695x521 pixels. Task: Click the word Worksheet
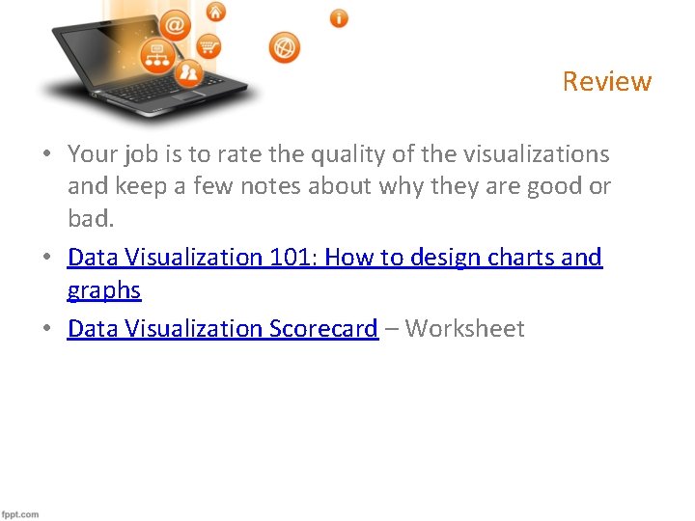coord(464,329)
